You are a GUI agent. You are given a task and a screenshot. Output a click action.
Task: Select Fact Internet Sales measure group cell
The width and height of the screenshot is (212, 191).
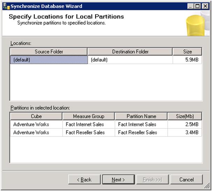(89, 124)
